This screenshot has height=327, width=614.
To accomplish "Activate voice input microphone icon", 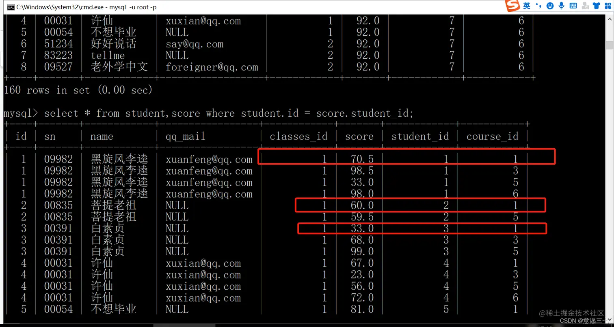I will 562,6.
